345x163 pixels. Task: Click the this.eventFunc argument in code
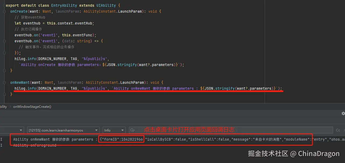[x=78, y=35]
